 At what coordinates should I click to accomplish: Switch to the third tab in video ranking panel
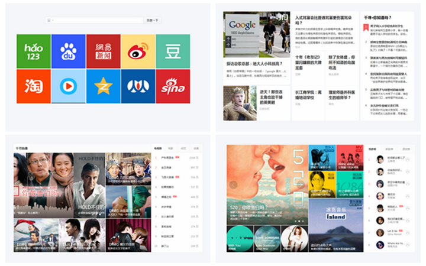pyautogui.click(x=183, y=148)
